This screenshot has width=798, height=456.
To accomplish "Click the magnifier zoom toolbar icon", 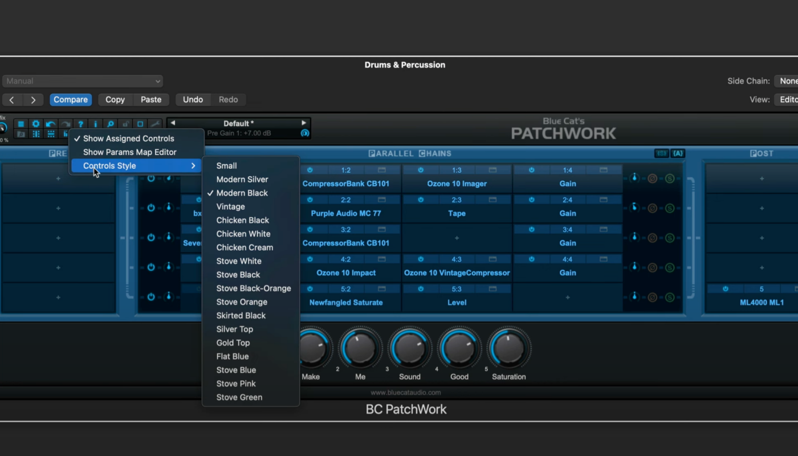I will 110,124.
